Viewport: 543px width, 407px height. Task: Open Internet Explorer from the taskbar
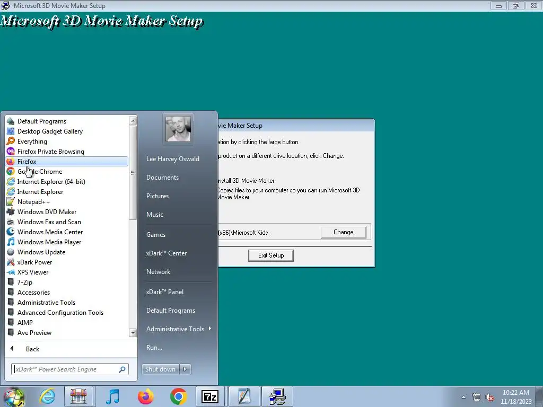[x=47, y=396]
